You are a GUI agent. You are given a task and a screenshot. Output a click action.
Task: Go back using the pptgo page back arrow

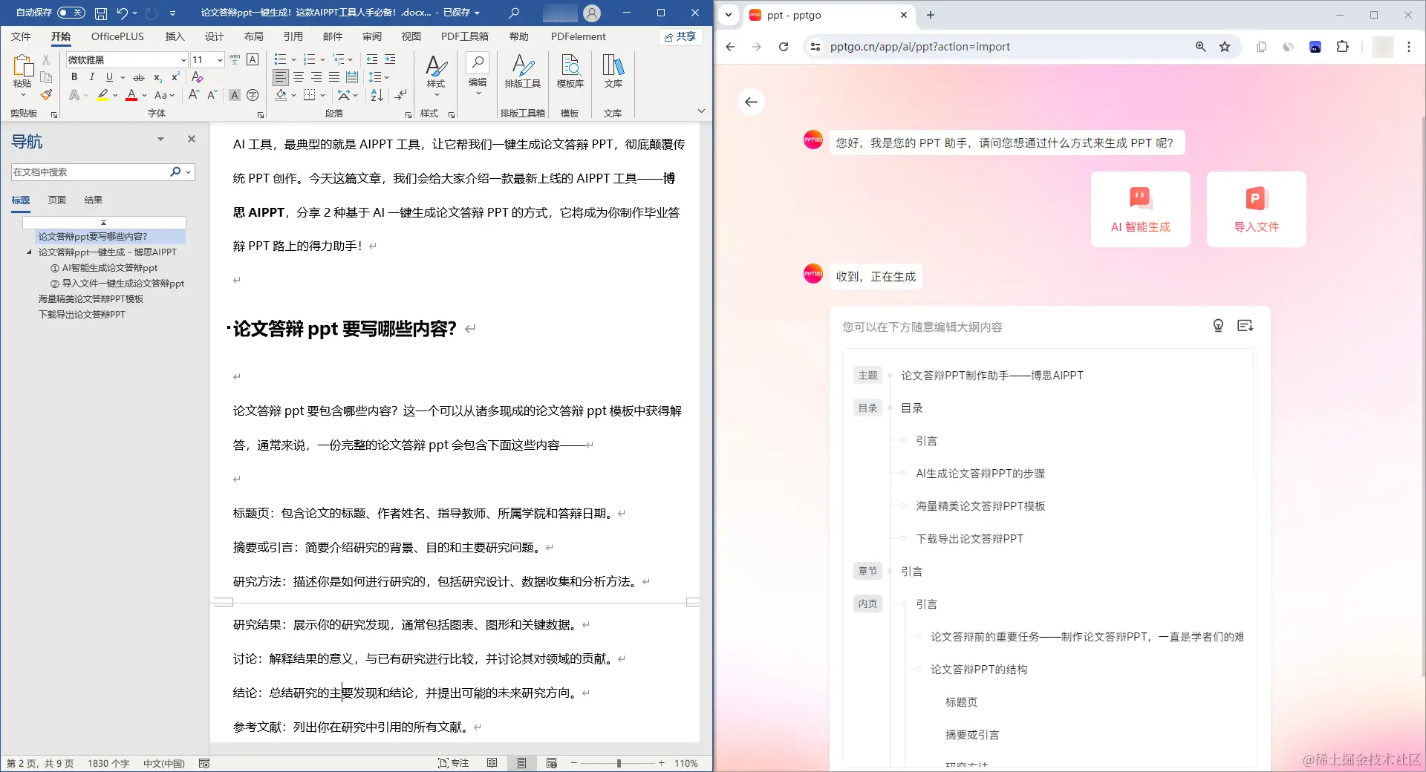(x=752, y=102)
